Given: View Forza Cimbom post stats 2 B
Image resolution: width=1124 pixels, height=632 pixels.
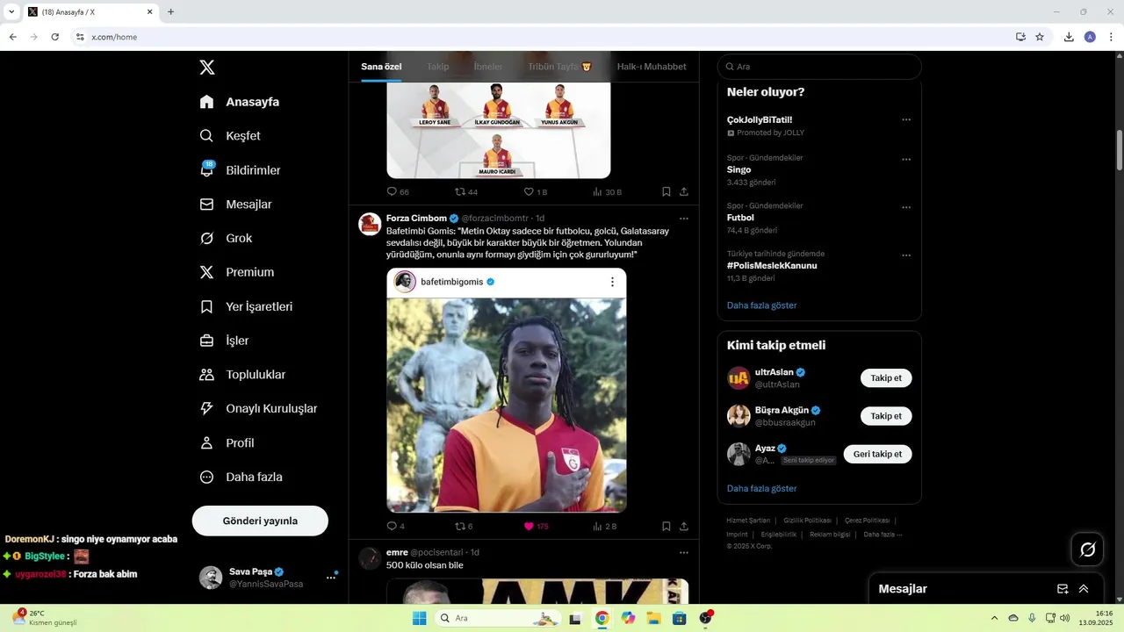Looking at the screenshot, I should click(x=605, y=527).
